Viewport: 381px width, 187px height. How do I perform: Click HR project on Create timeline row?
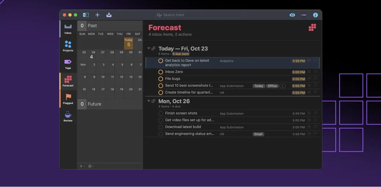(x=222, y=93)
